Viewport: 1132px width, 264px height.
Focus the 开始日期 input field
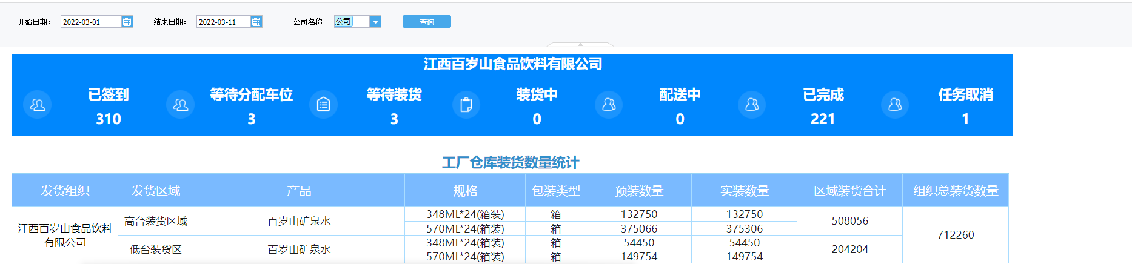pos(92,22)
